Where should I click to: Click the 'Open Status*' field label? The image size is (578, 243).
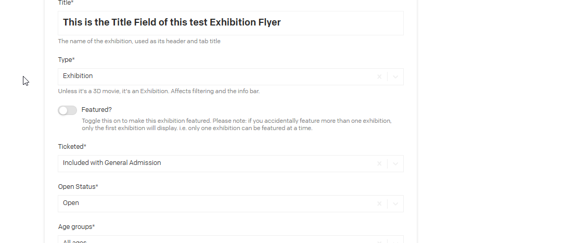78,187
